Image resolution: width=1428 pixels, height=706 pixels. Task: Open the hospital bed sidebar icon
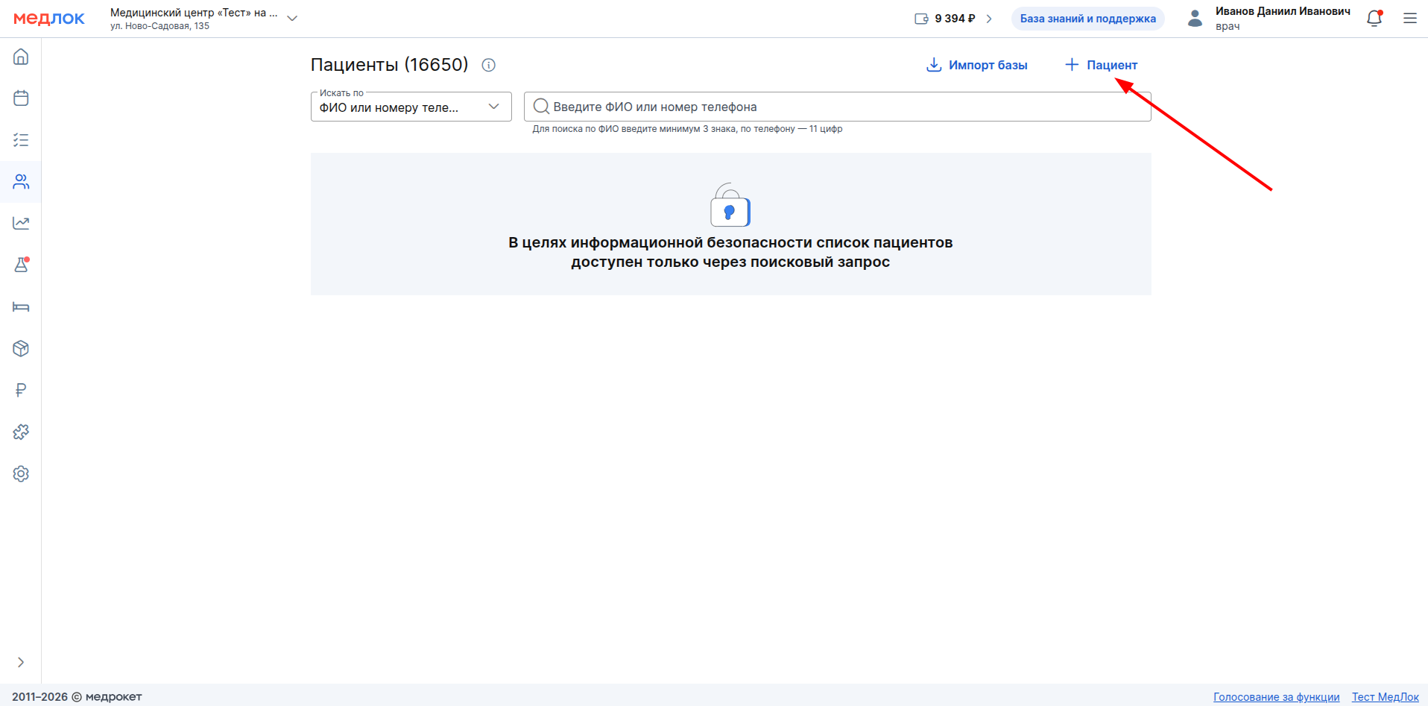21,307
